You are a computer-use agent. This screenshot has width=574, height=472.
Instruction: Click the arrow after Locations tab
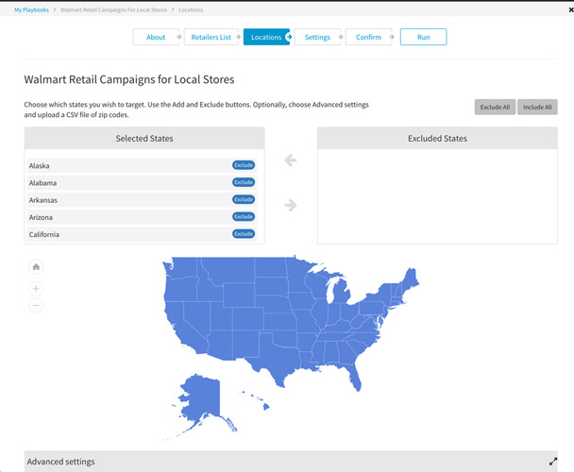tap(289, 37)
